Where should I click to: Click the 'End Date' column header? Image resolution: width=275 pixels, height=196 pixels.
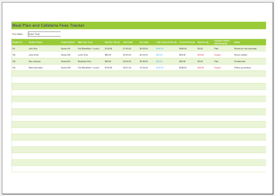pos(144,42)
